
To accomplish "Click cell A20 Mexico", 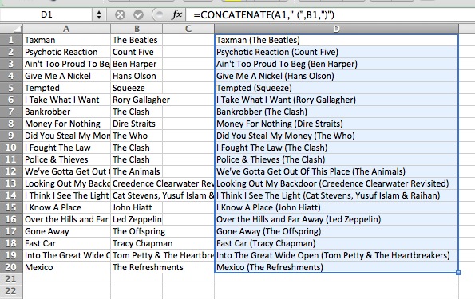I will coord(66,267).
